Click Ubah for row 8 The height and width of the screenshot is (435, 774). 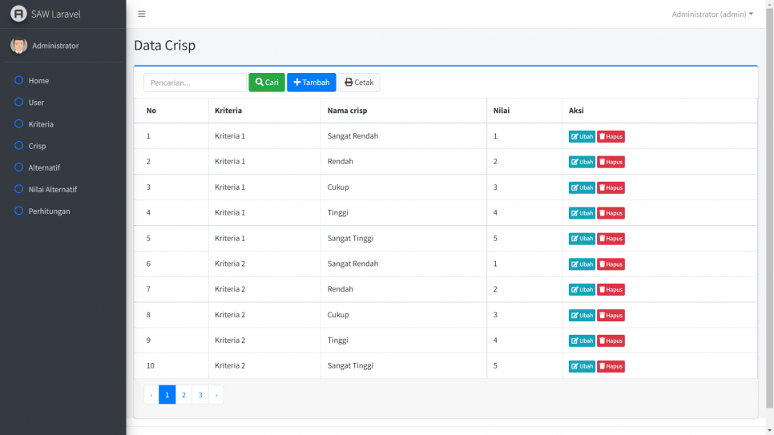pos(582,315)
